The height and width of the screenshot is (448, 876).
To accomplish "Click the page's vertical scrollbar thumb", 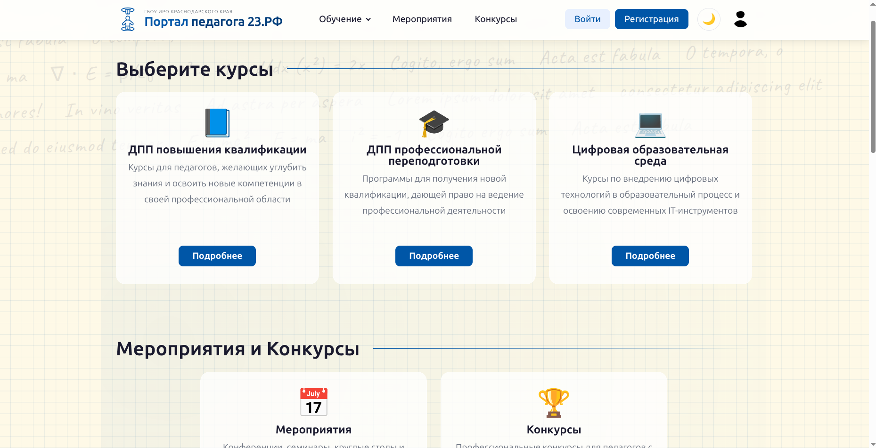I will 873,86.
